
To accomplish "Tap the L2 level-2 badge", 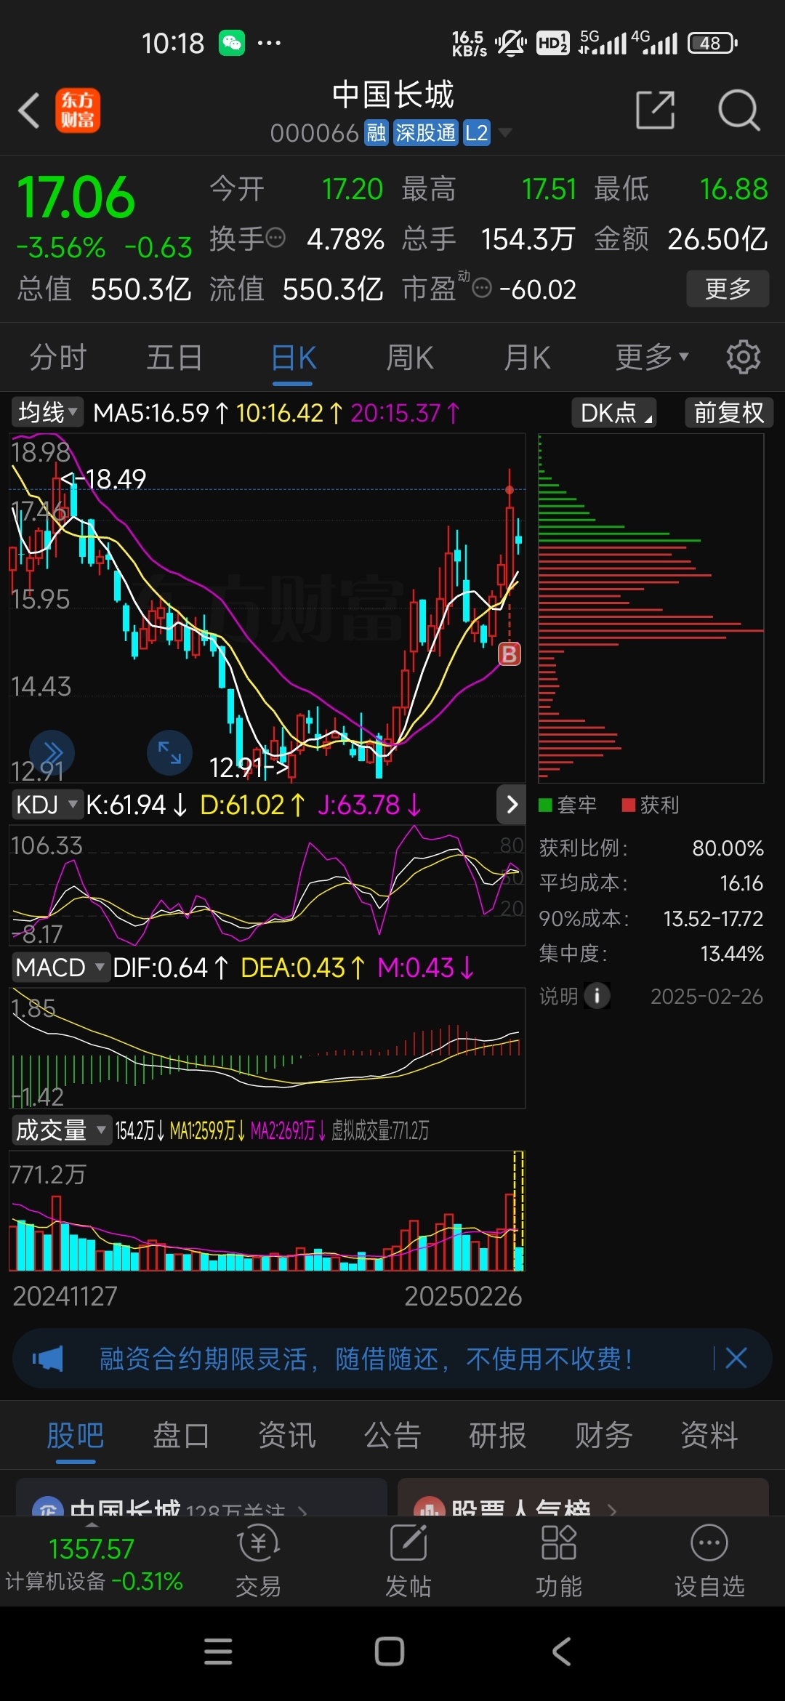I will pyautogui.click(x=477, y=133).
